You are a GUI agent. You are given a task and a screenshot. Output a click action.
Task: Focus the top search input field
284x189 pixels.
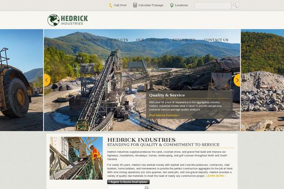(x=213, y=6)
